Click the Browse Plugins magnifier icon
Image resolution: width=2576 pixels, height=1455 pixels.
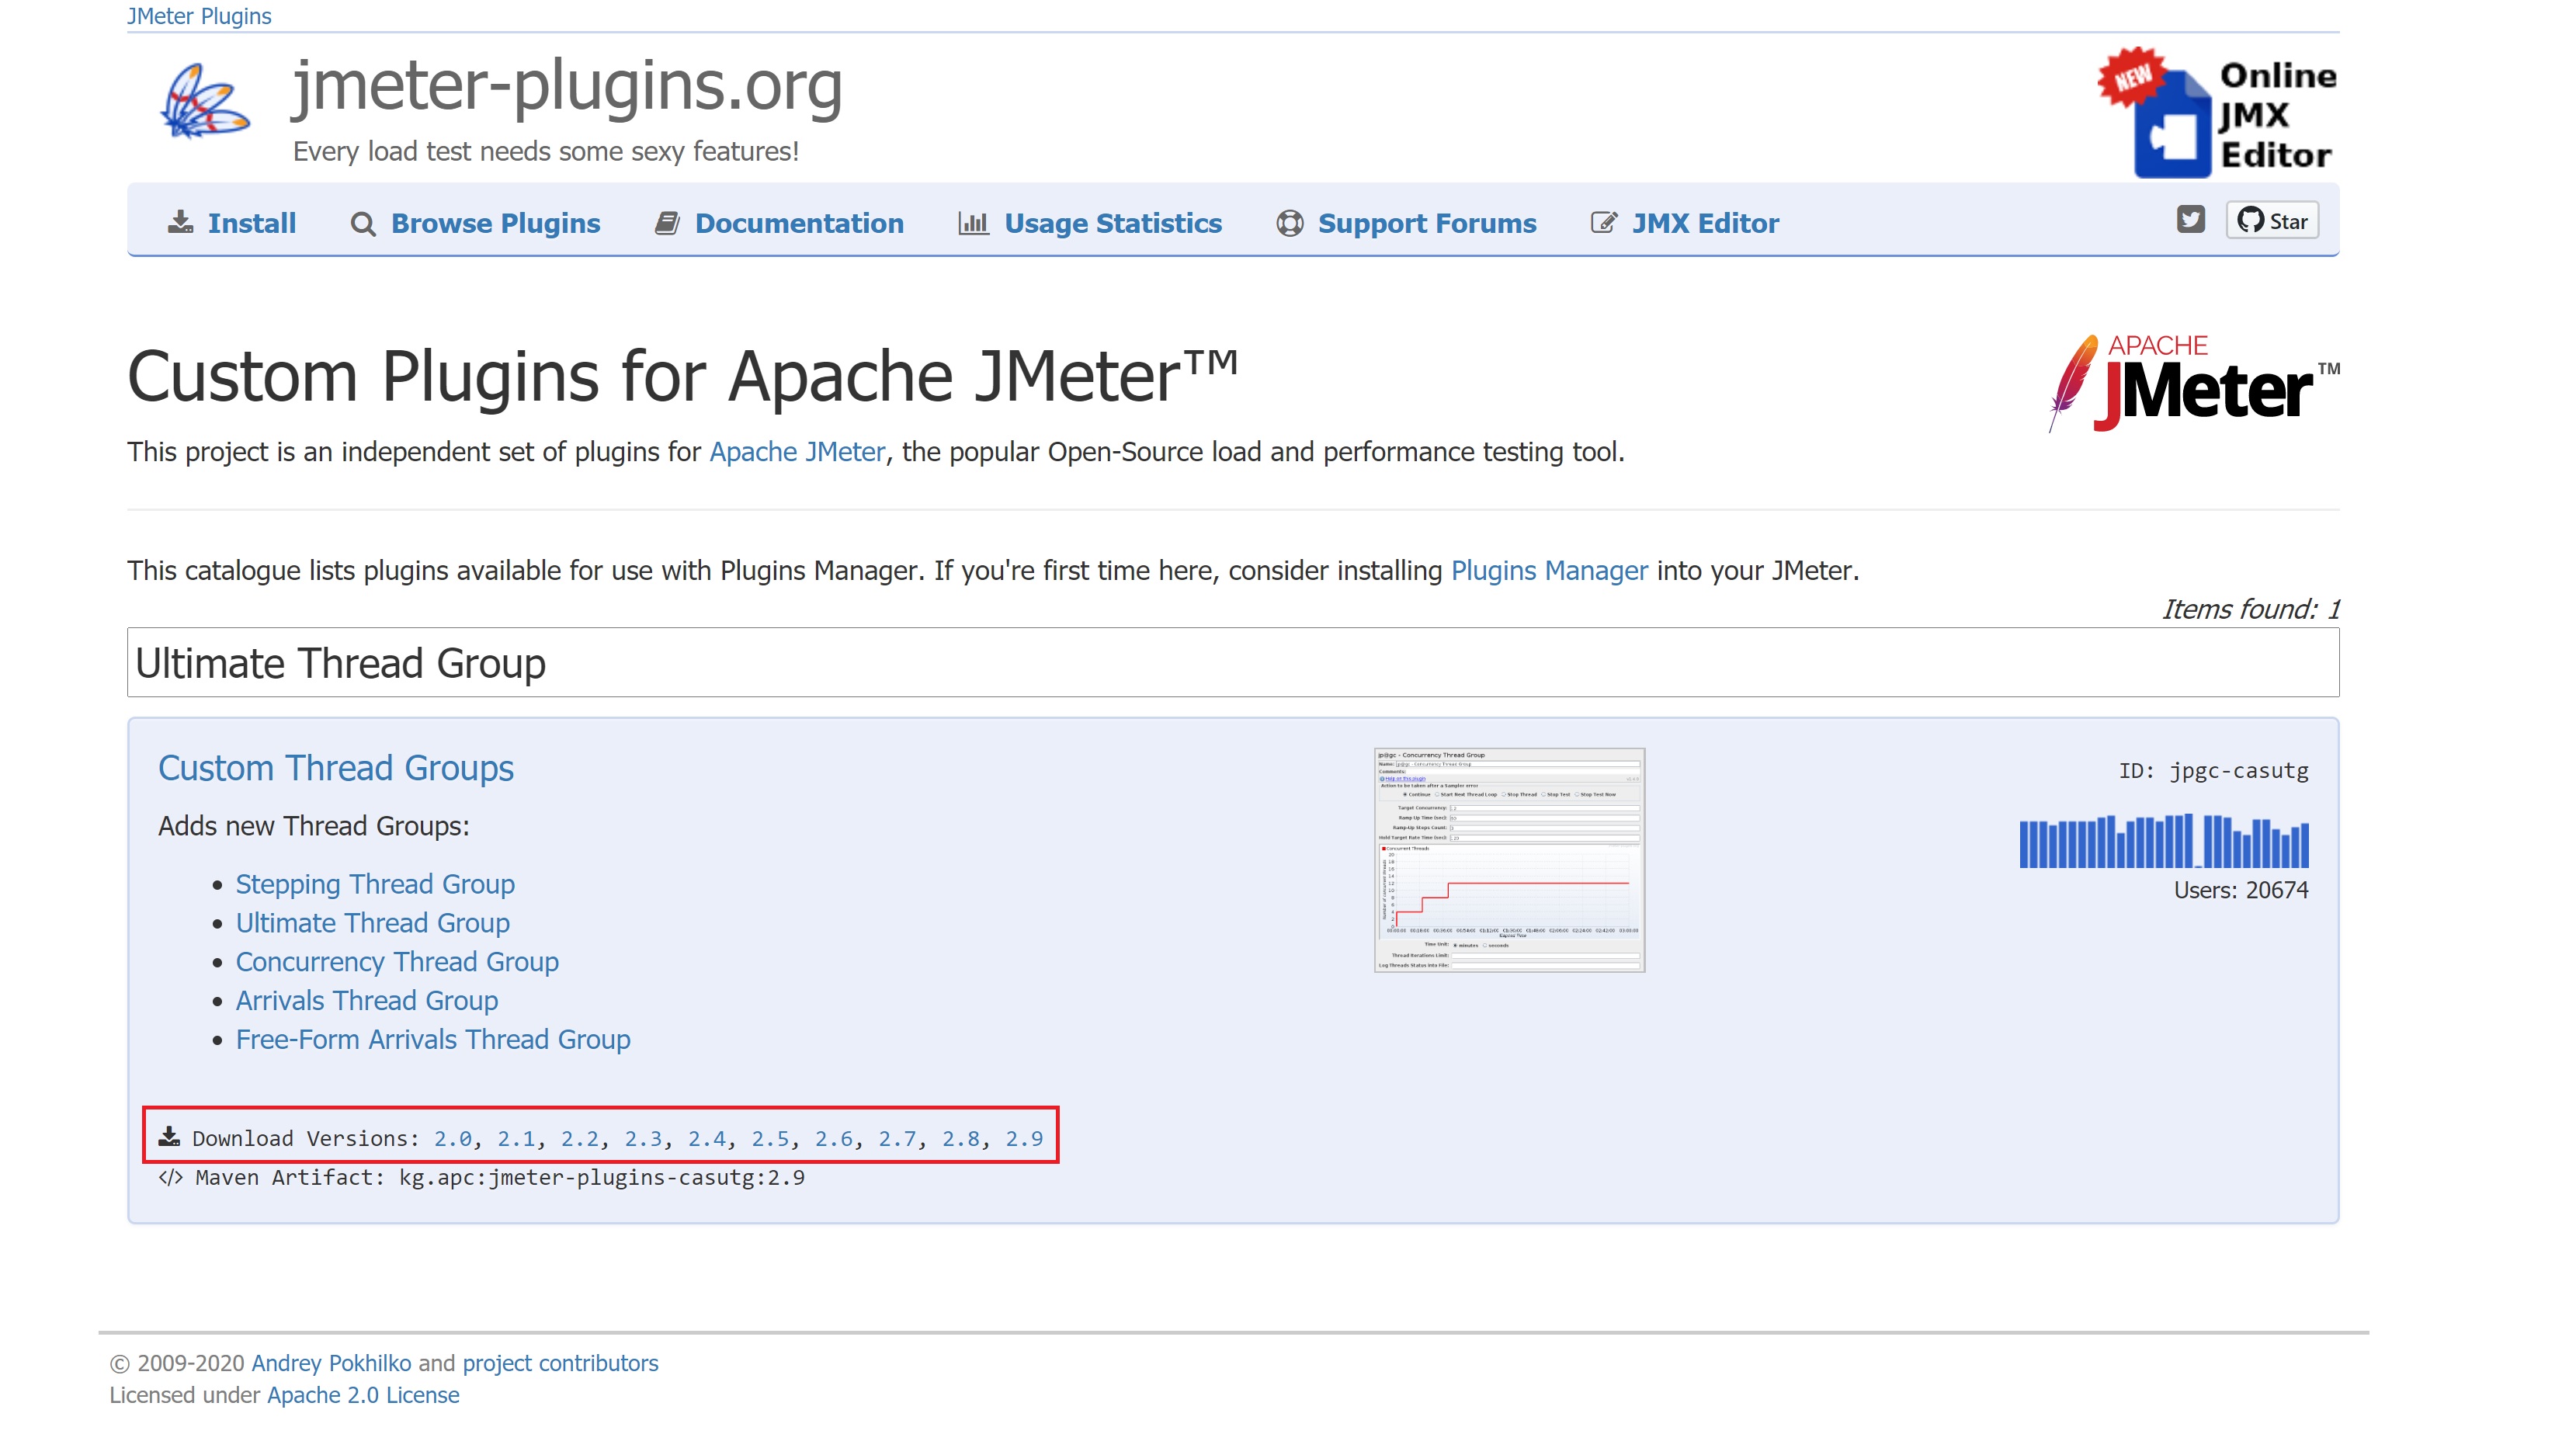(x=363, y=224)
